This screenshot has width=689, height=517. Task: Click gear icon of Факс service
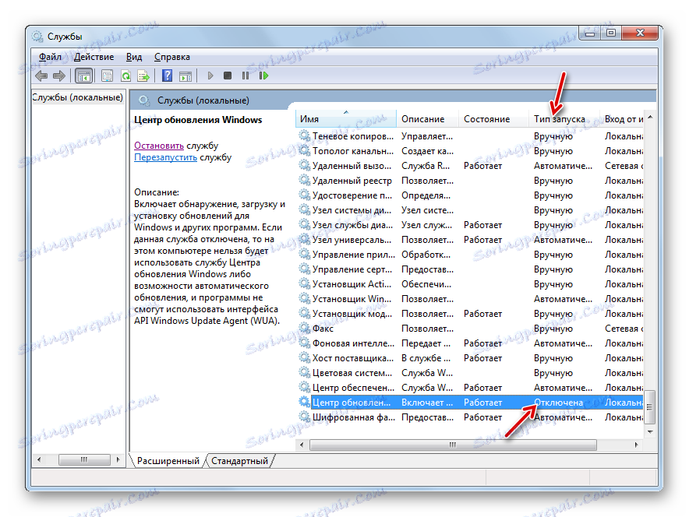coord(304,329)
